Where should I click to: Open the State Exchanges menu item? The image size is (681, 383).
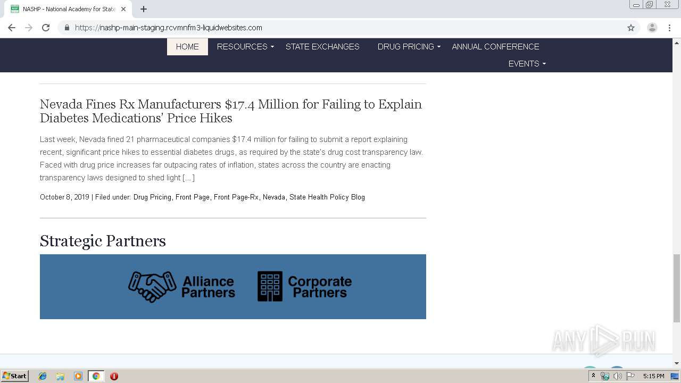(x=322, y=47)
